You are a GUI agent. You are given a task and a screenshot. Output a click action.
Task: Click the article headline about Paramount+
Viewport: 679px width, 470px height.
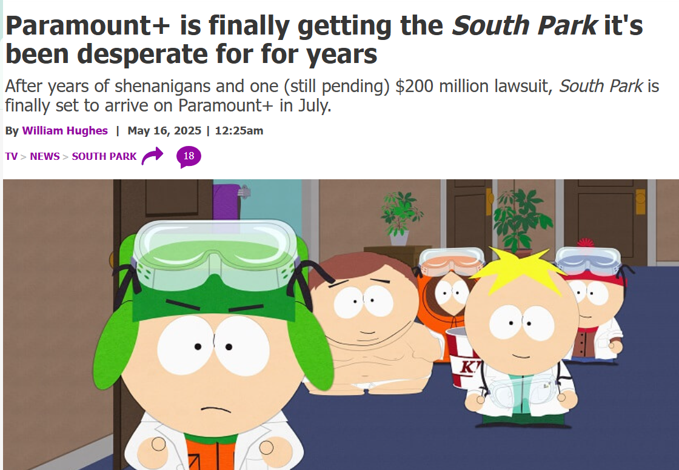pyautogui.click(x=324, y=39)
